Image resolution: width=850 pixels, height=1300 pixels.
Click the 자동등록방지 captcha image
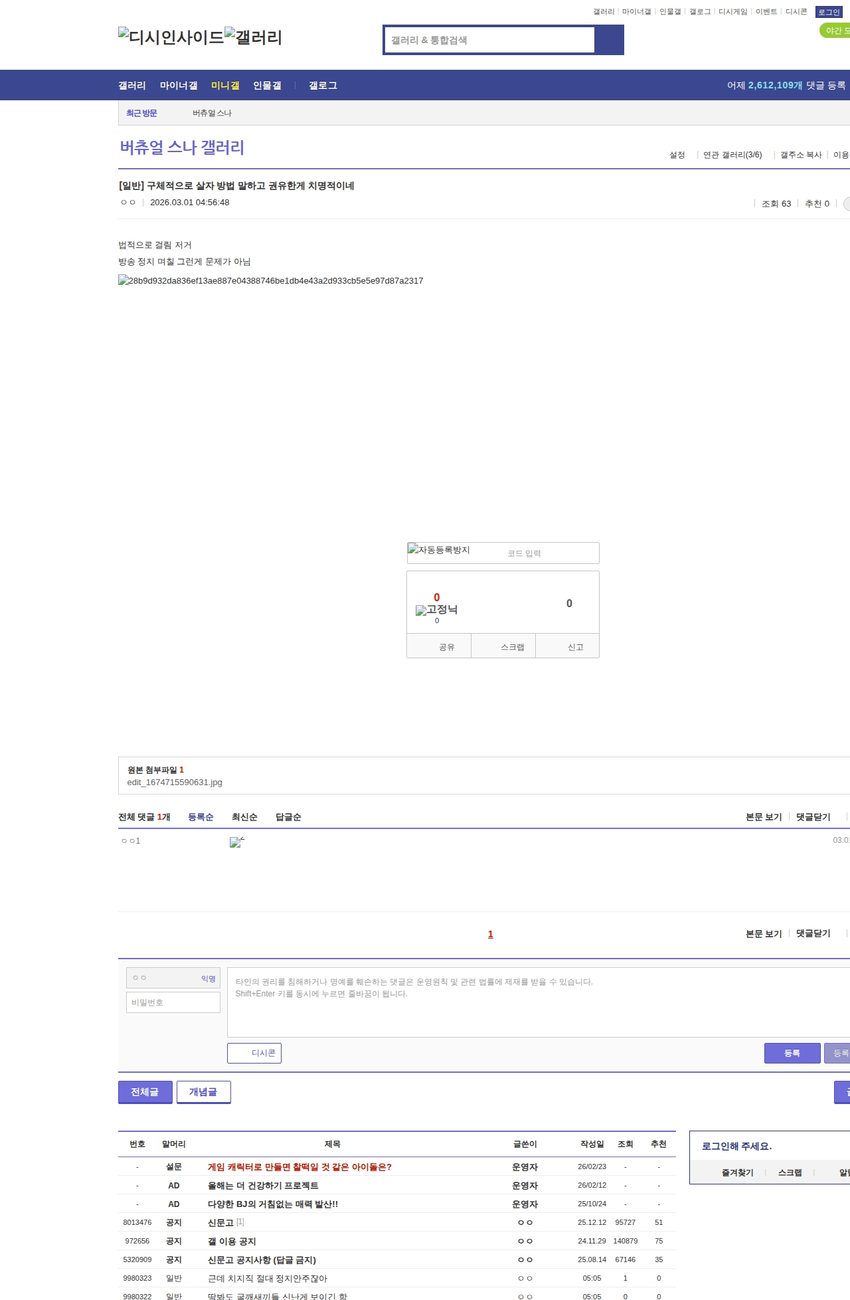tap(439, 550)
